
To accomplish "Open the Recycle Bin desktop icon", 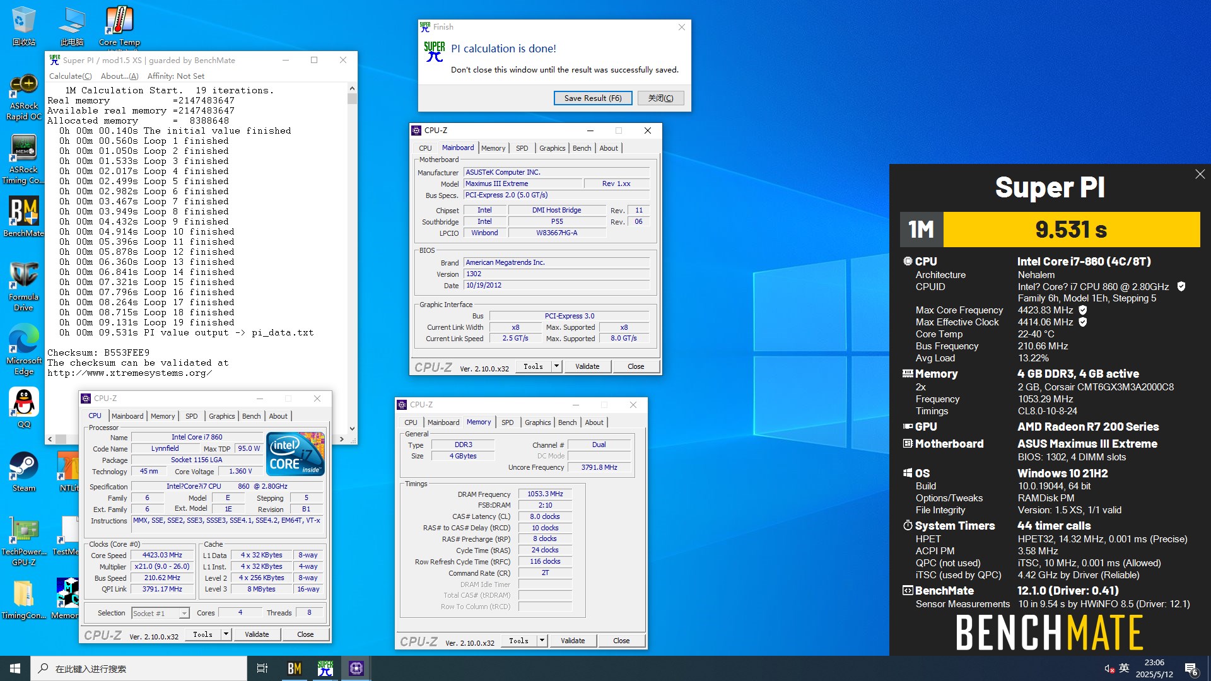I will tap(23, 25).
